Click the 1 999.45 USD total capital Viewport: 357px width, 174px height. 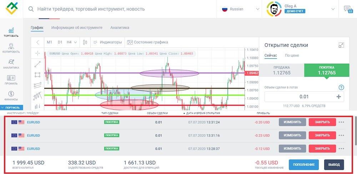(x=29, y=163)
